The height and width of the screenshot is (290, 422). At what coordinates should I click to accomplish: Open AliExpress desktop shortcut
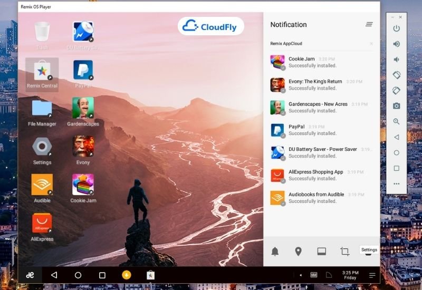pos(42,223)
